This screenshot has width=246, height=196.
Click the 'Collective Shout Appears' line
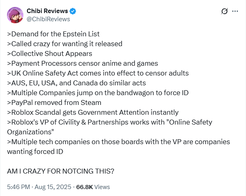(50, 53)
